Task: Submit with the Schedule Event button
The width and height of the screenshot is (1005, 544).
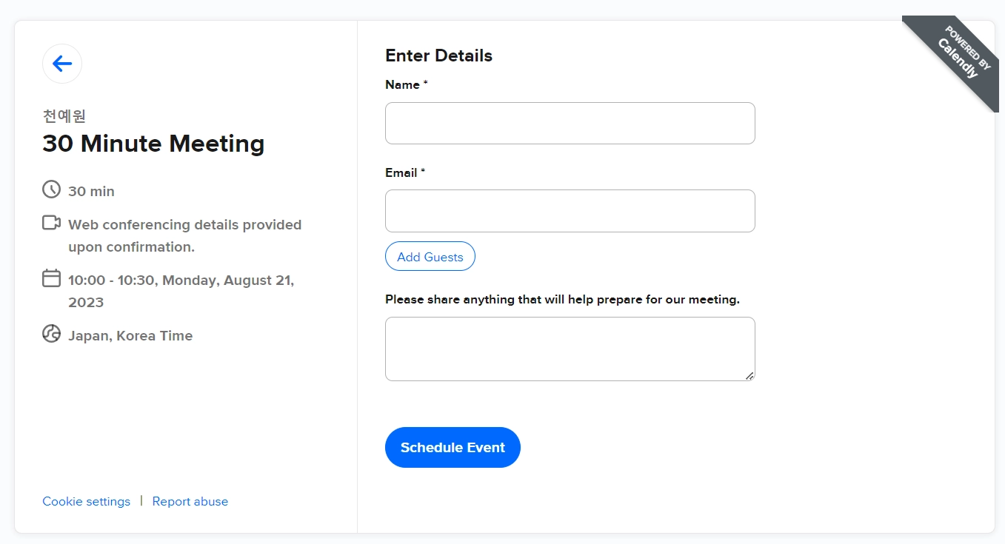Action: tap(453, 447)
